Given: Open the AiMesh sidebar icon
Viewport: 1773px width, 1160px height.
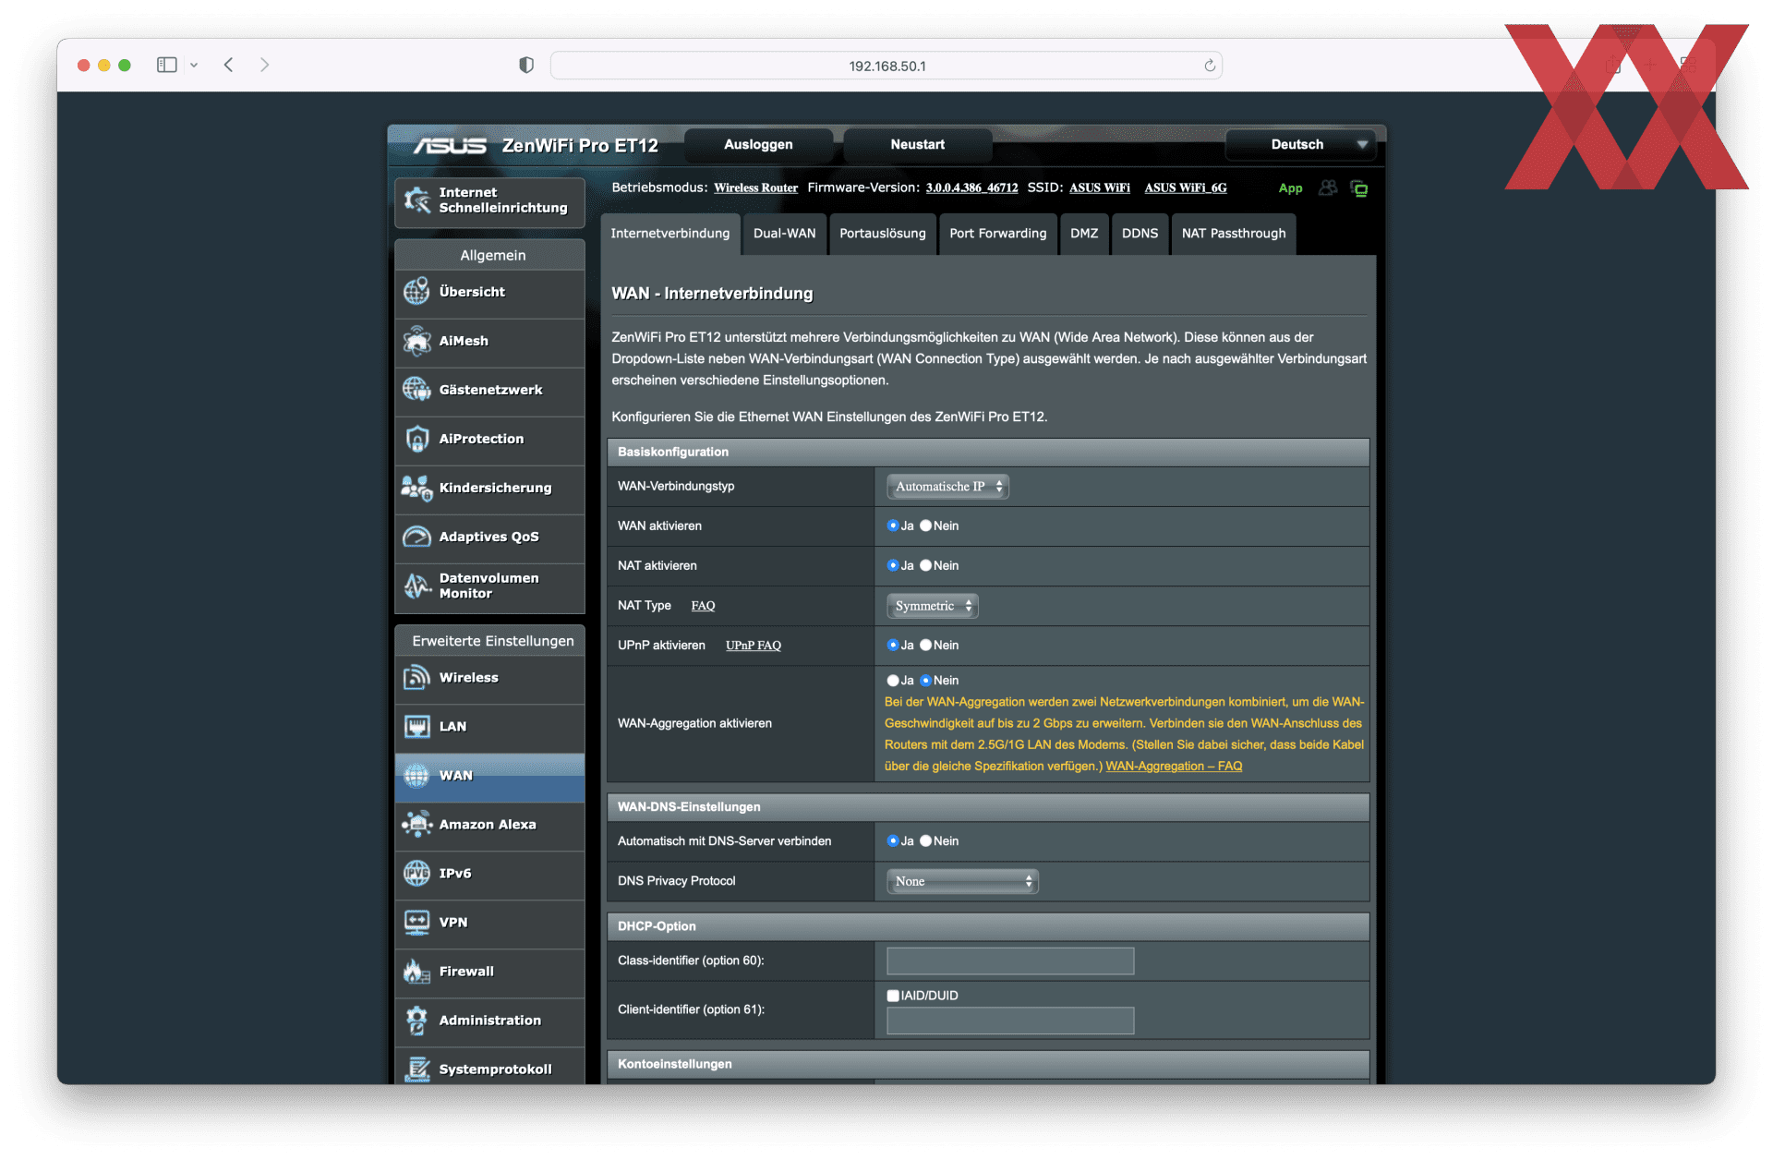Looking at the screenshot, I should pyautogui.click(x=416, y=341).
